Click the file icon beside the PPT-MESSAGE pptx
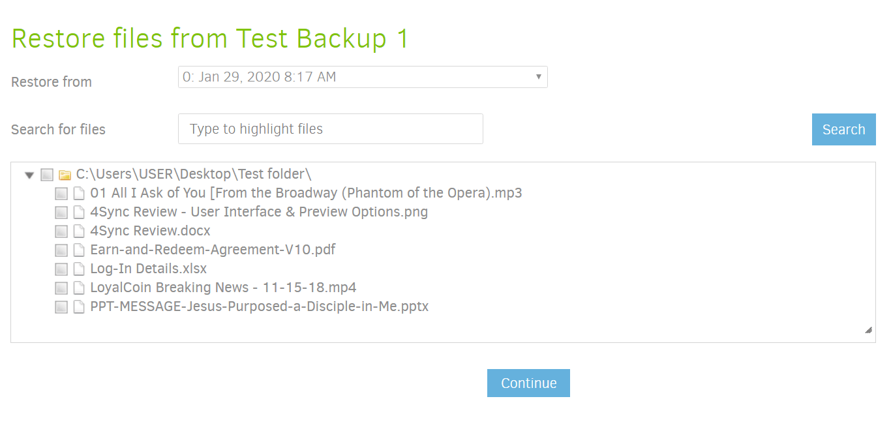This screenshot has height=431, width=891. (x=80, y=306)
